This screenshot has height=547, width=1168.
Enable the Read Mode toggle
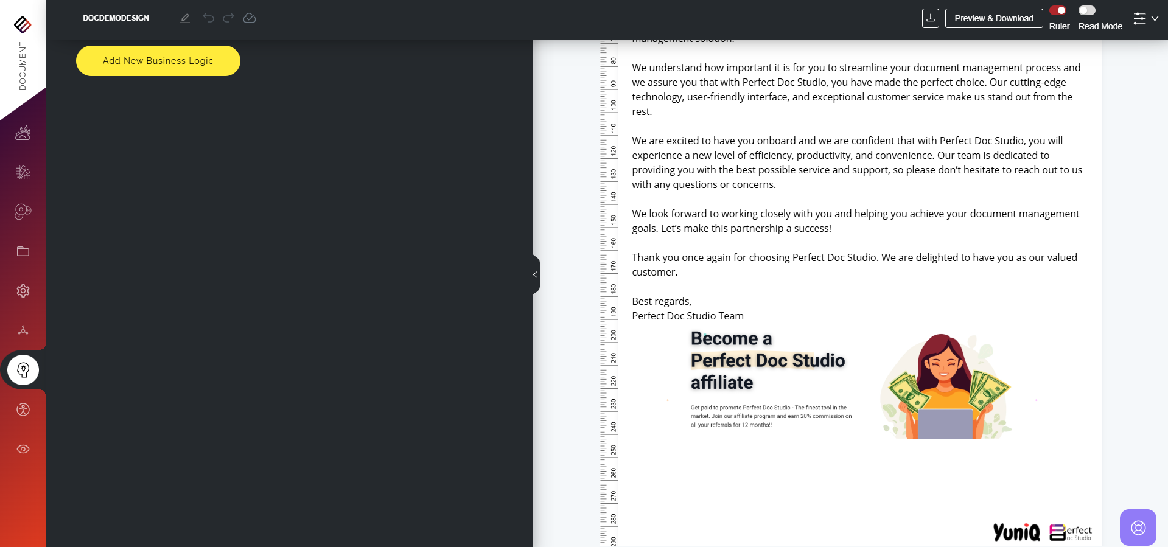point(1087,10)
